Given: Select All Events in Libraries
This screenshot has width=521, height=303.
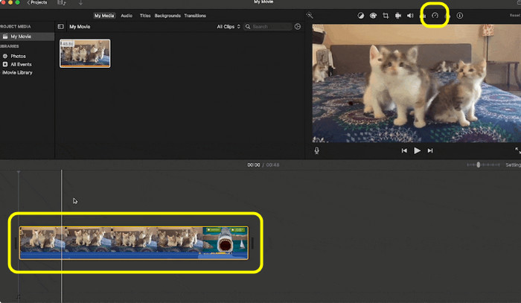Looking at the screenshot, I should [21, 65].
